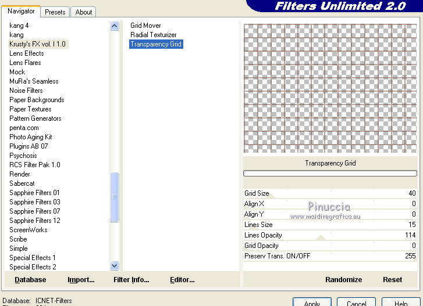Select the Sabercat category
This screenshot has height=306, width=423.
(22, 183)
